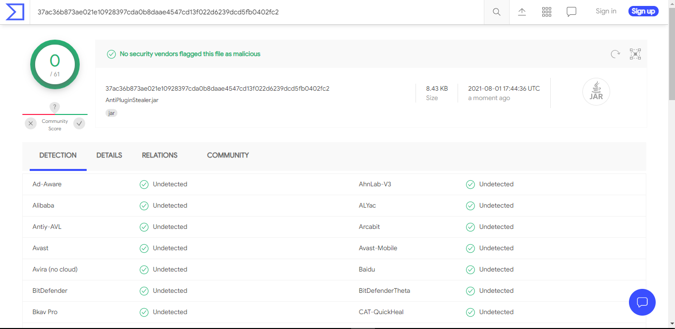Click the jar tag label

click(x=111, y=113)
